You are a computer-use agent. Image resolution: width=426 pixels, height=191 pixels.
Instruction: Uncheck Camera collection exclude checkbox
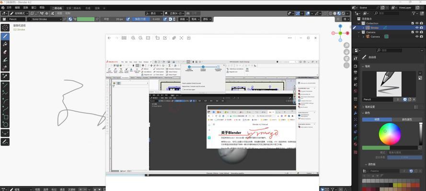click(413, 32)
